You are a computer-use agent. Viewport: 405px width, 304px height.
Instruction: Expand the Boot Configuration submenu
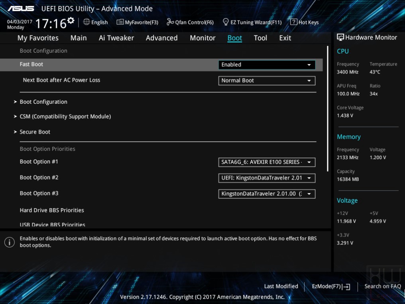[43, 102]
